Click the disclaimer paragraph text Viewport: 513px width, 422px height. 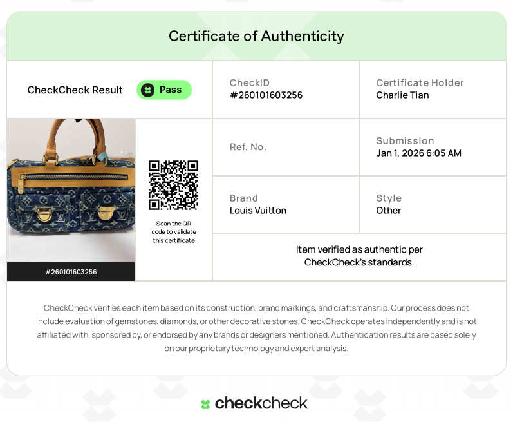[256, 328]
